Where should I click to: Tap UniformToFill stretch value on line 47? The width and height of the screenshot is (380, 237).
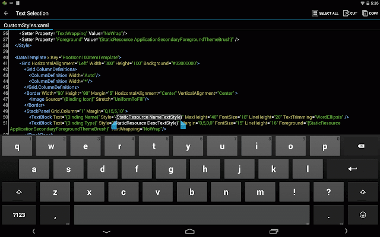(129, 99)
